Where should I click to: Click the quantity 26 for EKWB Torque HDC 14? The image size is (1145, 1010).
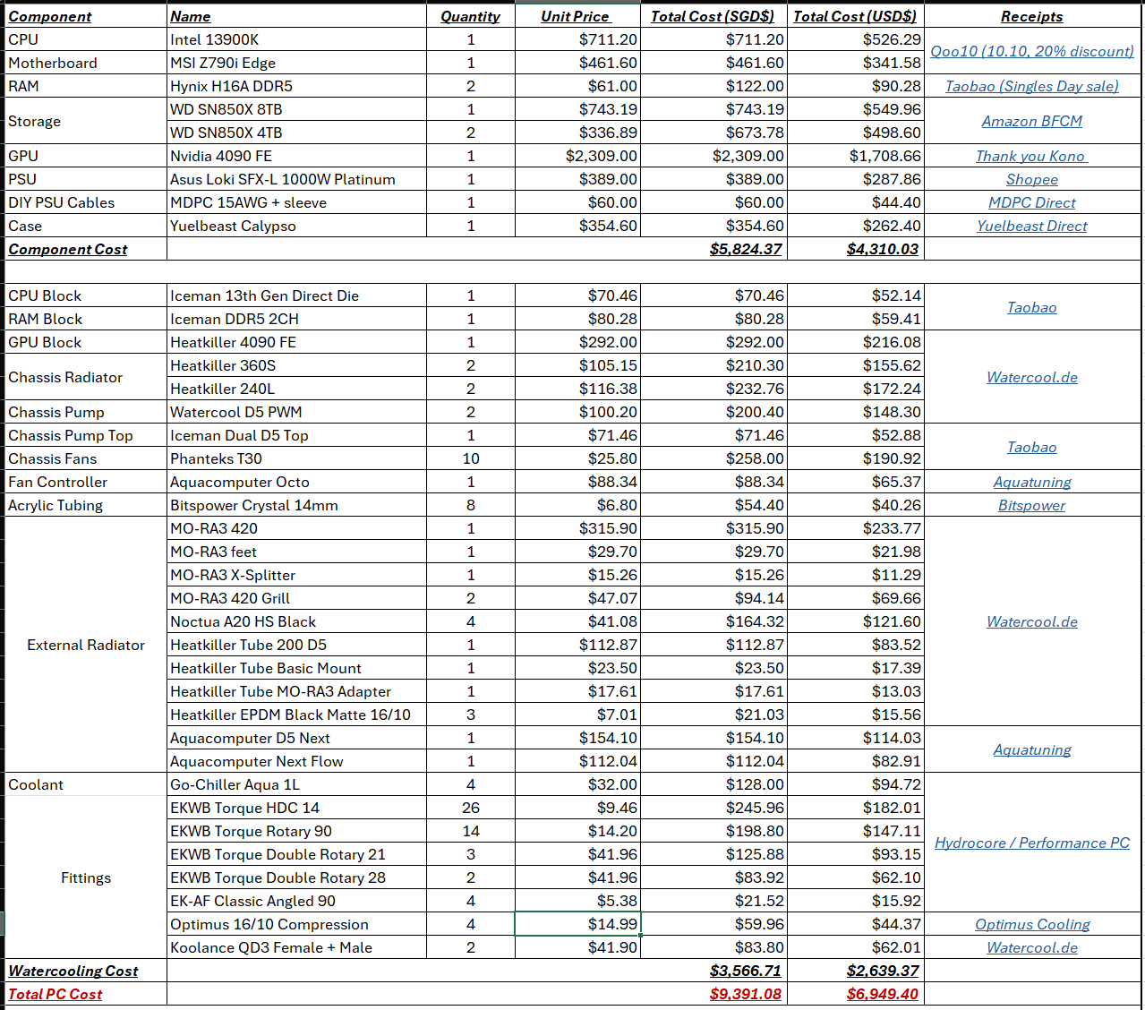471,808
